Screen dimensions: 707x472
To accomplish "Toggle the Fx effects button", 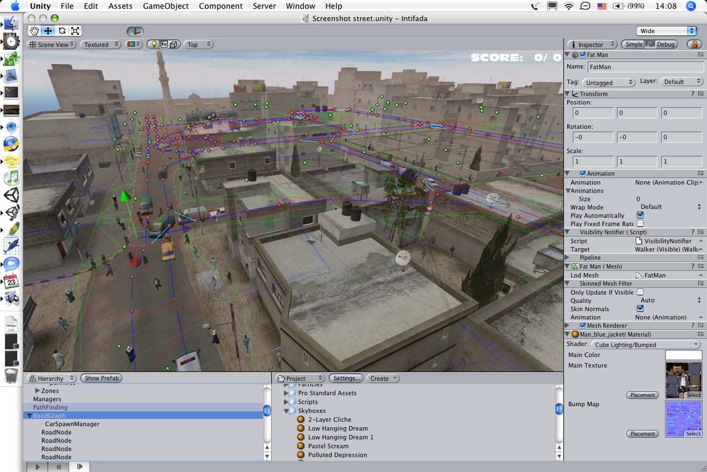I will (x=164, y=45).
